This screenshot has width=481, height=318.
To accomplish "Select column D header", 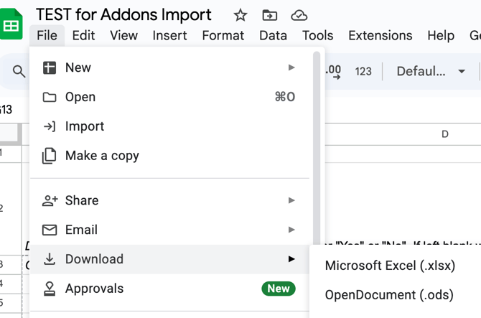I will point(444,134).
